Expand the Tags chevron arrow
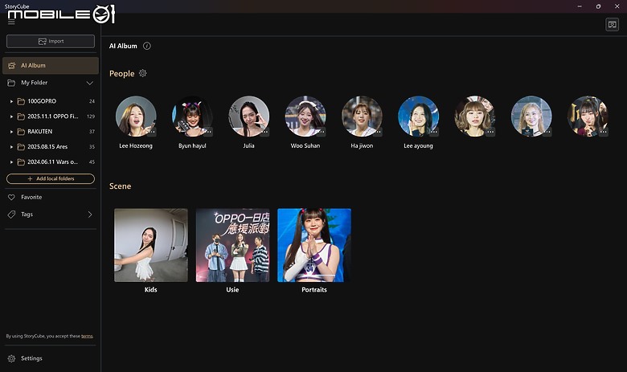Image resolution: width=627 pixels, height=372 pixels. tap(89, 215)
